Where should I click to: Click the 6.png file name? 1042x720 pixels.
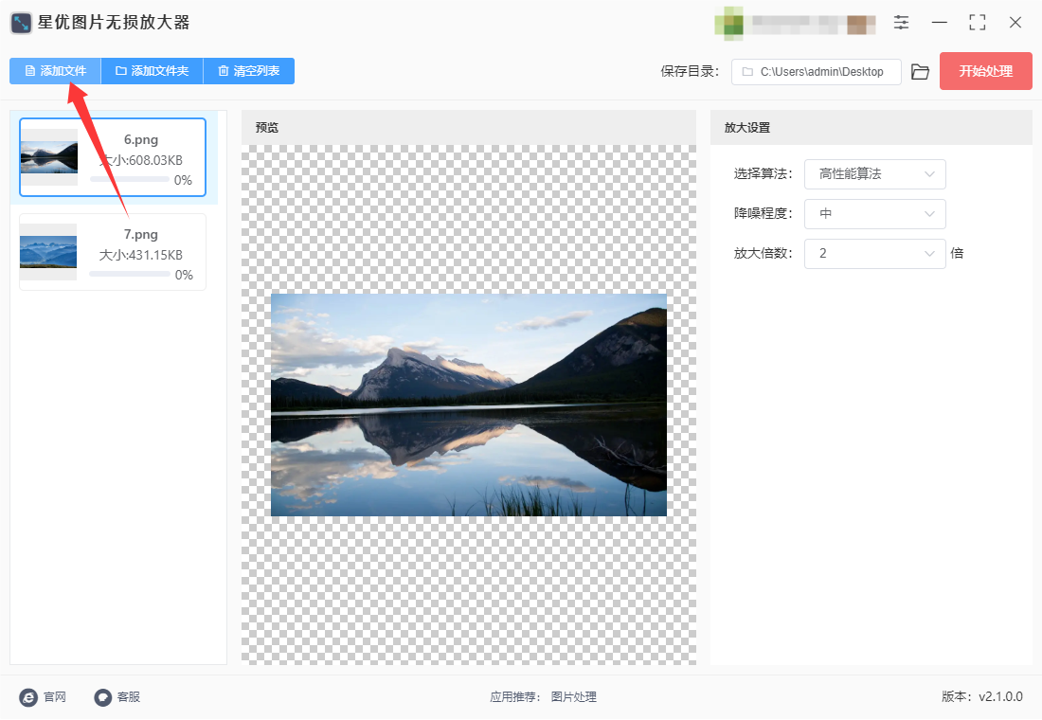[x=141, y=139]
